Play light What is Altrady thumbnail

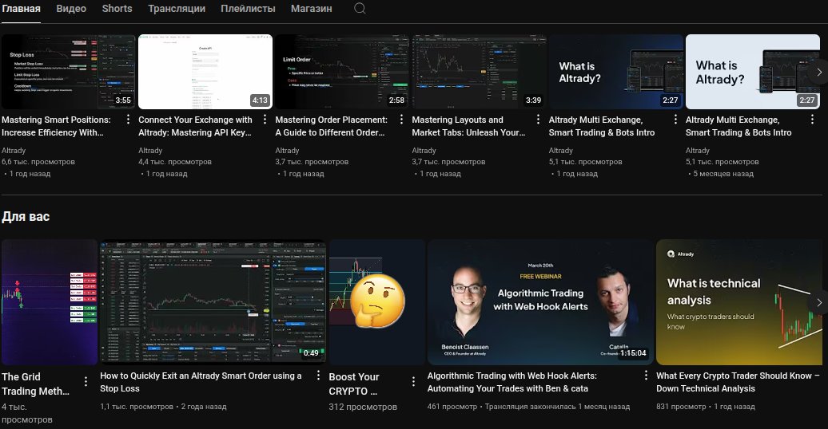coord(753,72)
